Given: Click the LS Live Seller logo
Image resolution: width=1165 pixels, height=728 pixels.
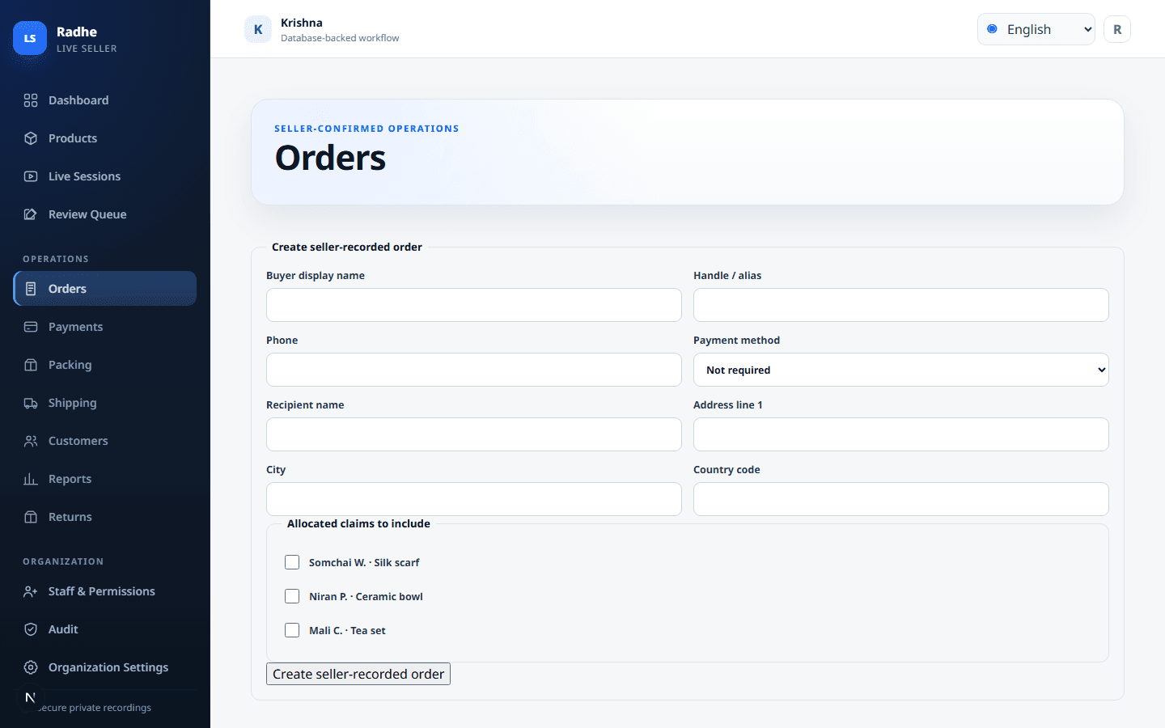Looking at the screenshot, I should pyautogui.click(x=30, y=38).
